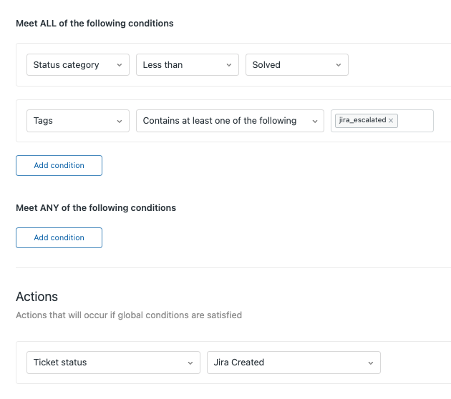
Task: Remove the jira_escalated tag
Action: (391, 121)
